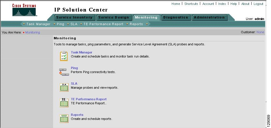Click the Customer None link
This screenshot has height=128, width=271.
(260, 32)
